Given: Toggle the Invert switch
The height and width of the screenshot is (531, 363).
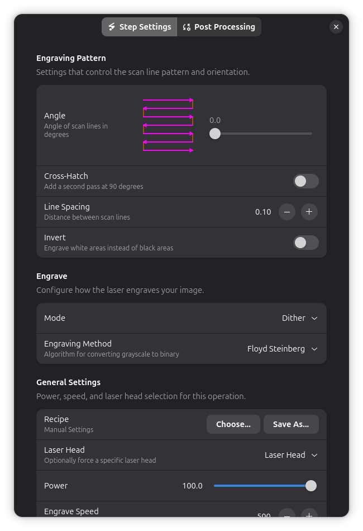Looking at the screenshot, I should click(x=306, y=243).
